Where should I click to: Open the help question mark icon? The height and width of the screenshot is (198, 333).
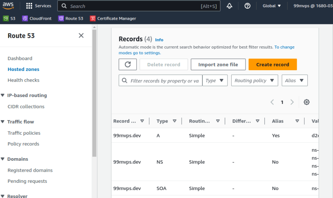point(247,6)
